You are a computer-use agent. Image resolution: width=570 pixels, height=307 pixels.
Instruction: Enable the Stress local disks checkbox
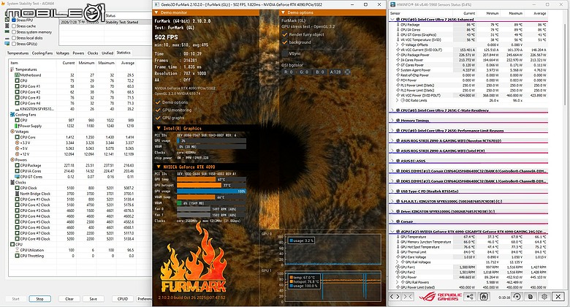14,38
